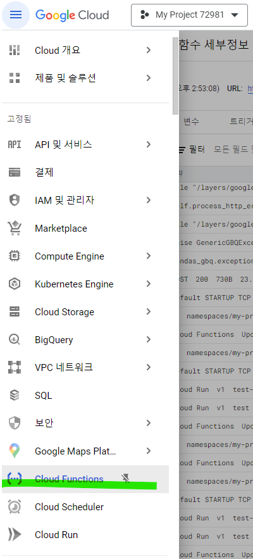Image resolution: width=253 pixels, height=559 pixels.
Task: Open the 제품 및 솔루션 menu item
Action: coord(85,78)
